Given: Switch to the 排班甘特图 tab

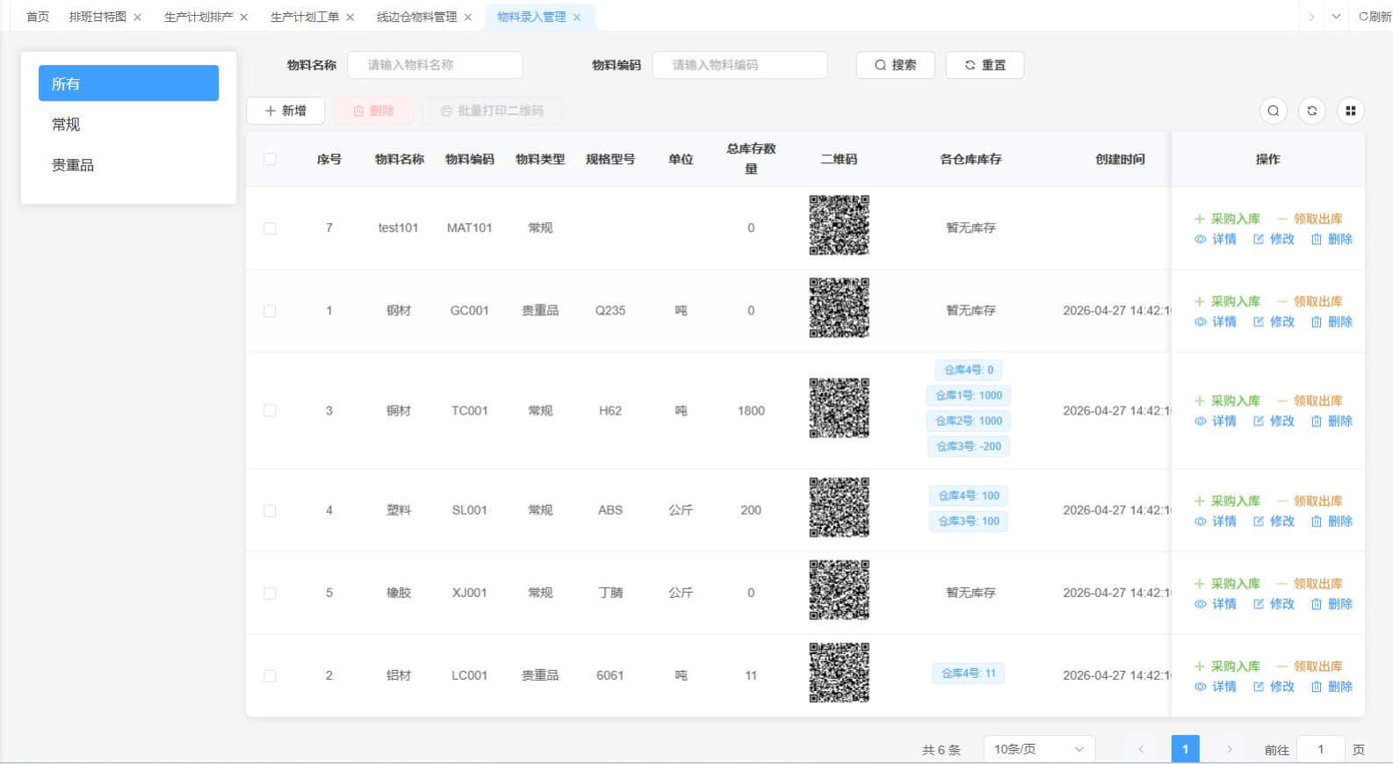Looking at the screenshot, I should [x=97, y=17].
